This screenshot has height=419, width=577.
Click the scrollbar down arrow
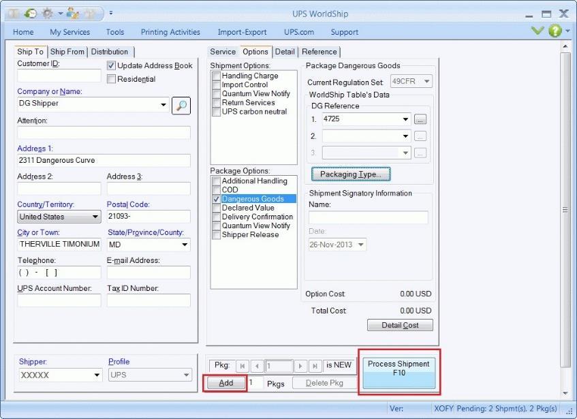point(565,393)
